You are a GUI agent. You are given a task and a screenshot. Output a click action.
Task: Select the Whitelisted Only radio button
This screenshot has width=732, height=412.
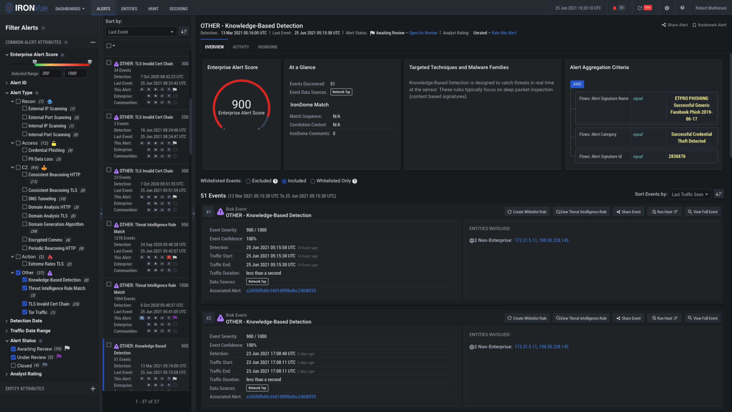[x=313, y=181]
